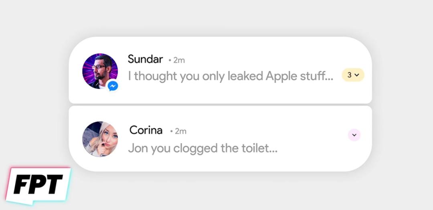Viewport: 433px width, 210px height.
Task: Click the dot separator after Sundar's name
Action: click(170, 61)
